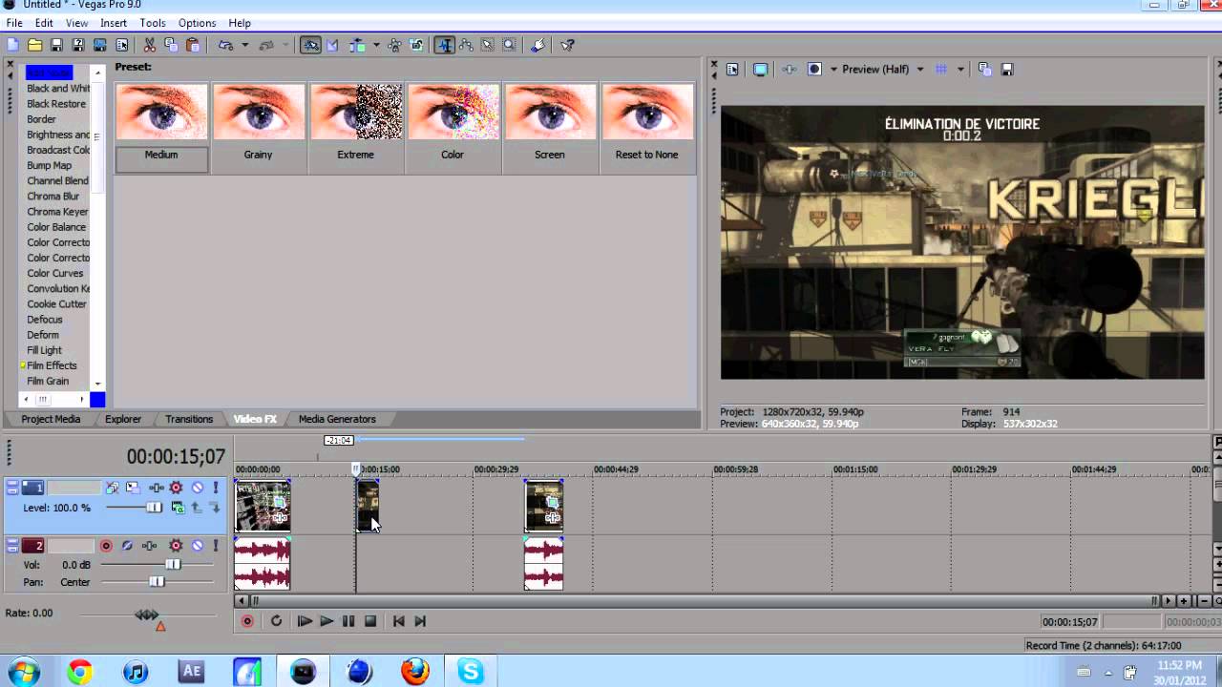This screenshot has width=1222, height=687.
Task: Open the Auto Ripple mode dropdown arrow
Action: [376, 45]
